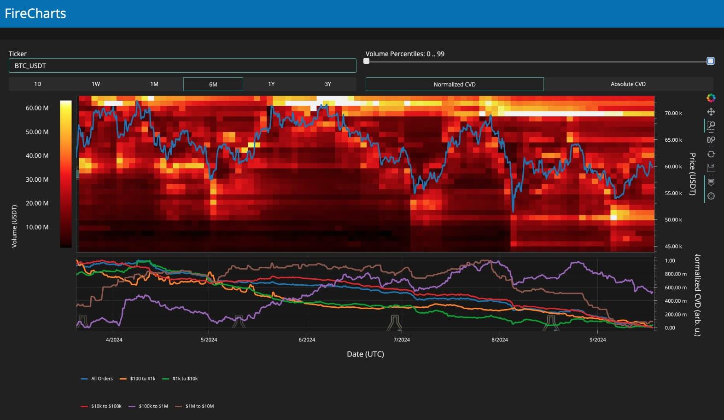This screenshot has height=420, width=724.
Task: Click the 45.00 k price tick
Action: 673,247
